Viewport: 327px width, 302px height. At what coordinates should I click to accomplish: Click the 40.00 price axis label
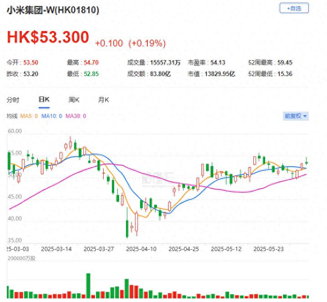pos(15,219)
